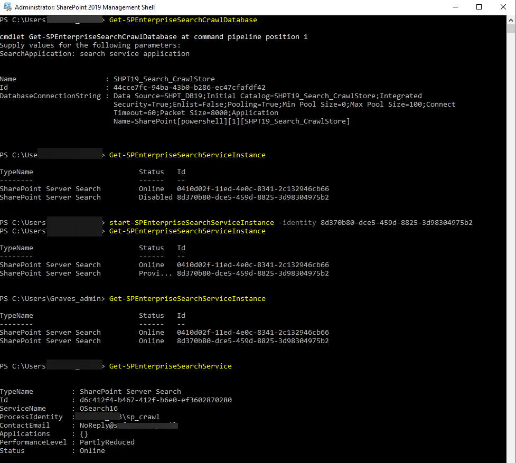Image resolution: width=516 pixels, height=463 pixels.
Task: Click the PS C:\Users\Graves_admin prompt
Action: pos(52,299)
